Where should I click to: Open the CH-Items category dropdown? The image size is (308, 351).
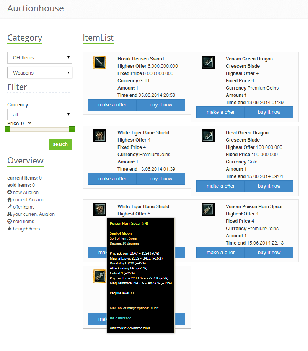40,57
